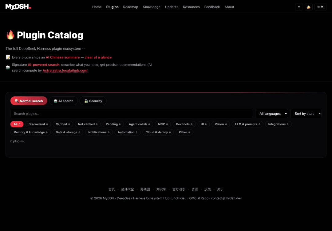
Task: Open the Plugins nav item
Action: click(x=112, y=7)
